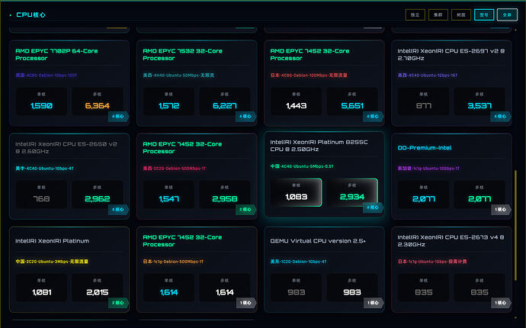This screenshot has width=526, height=328.
Task: Click the 4-core badge on EPYC 7702P card
Action: [118, 116]
